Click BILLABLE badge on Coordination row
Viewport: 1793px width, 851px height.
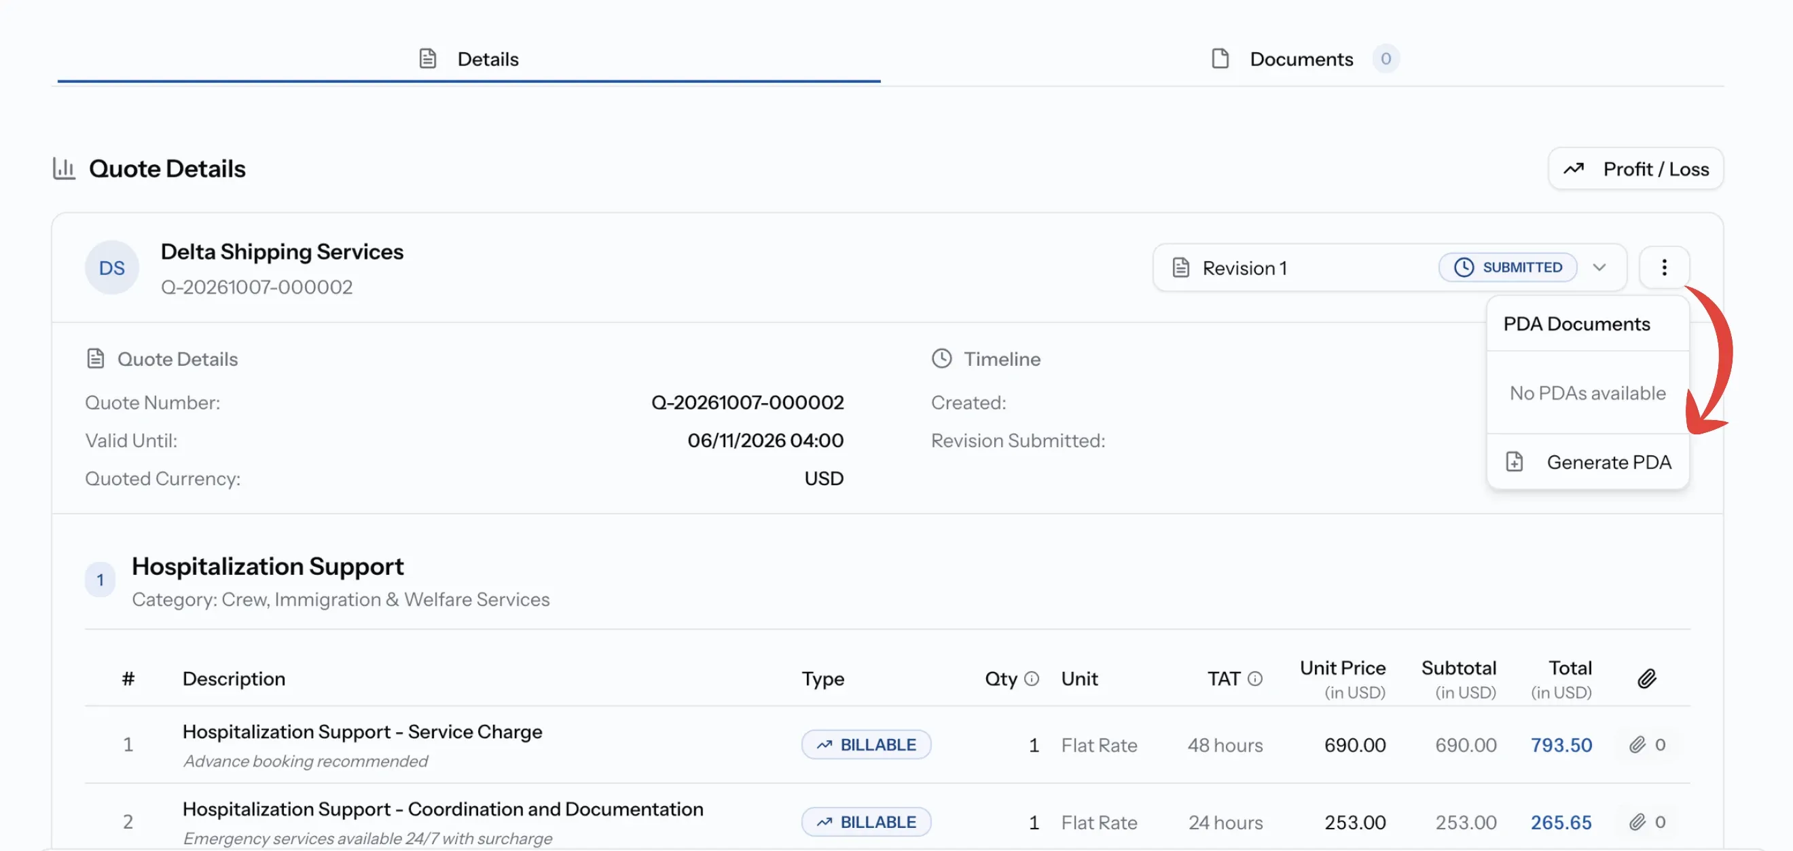866,822
